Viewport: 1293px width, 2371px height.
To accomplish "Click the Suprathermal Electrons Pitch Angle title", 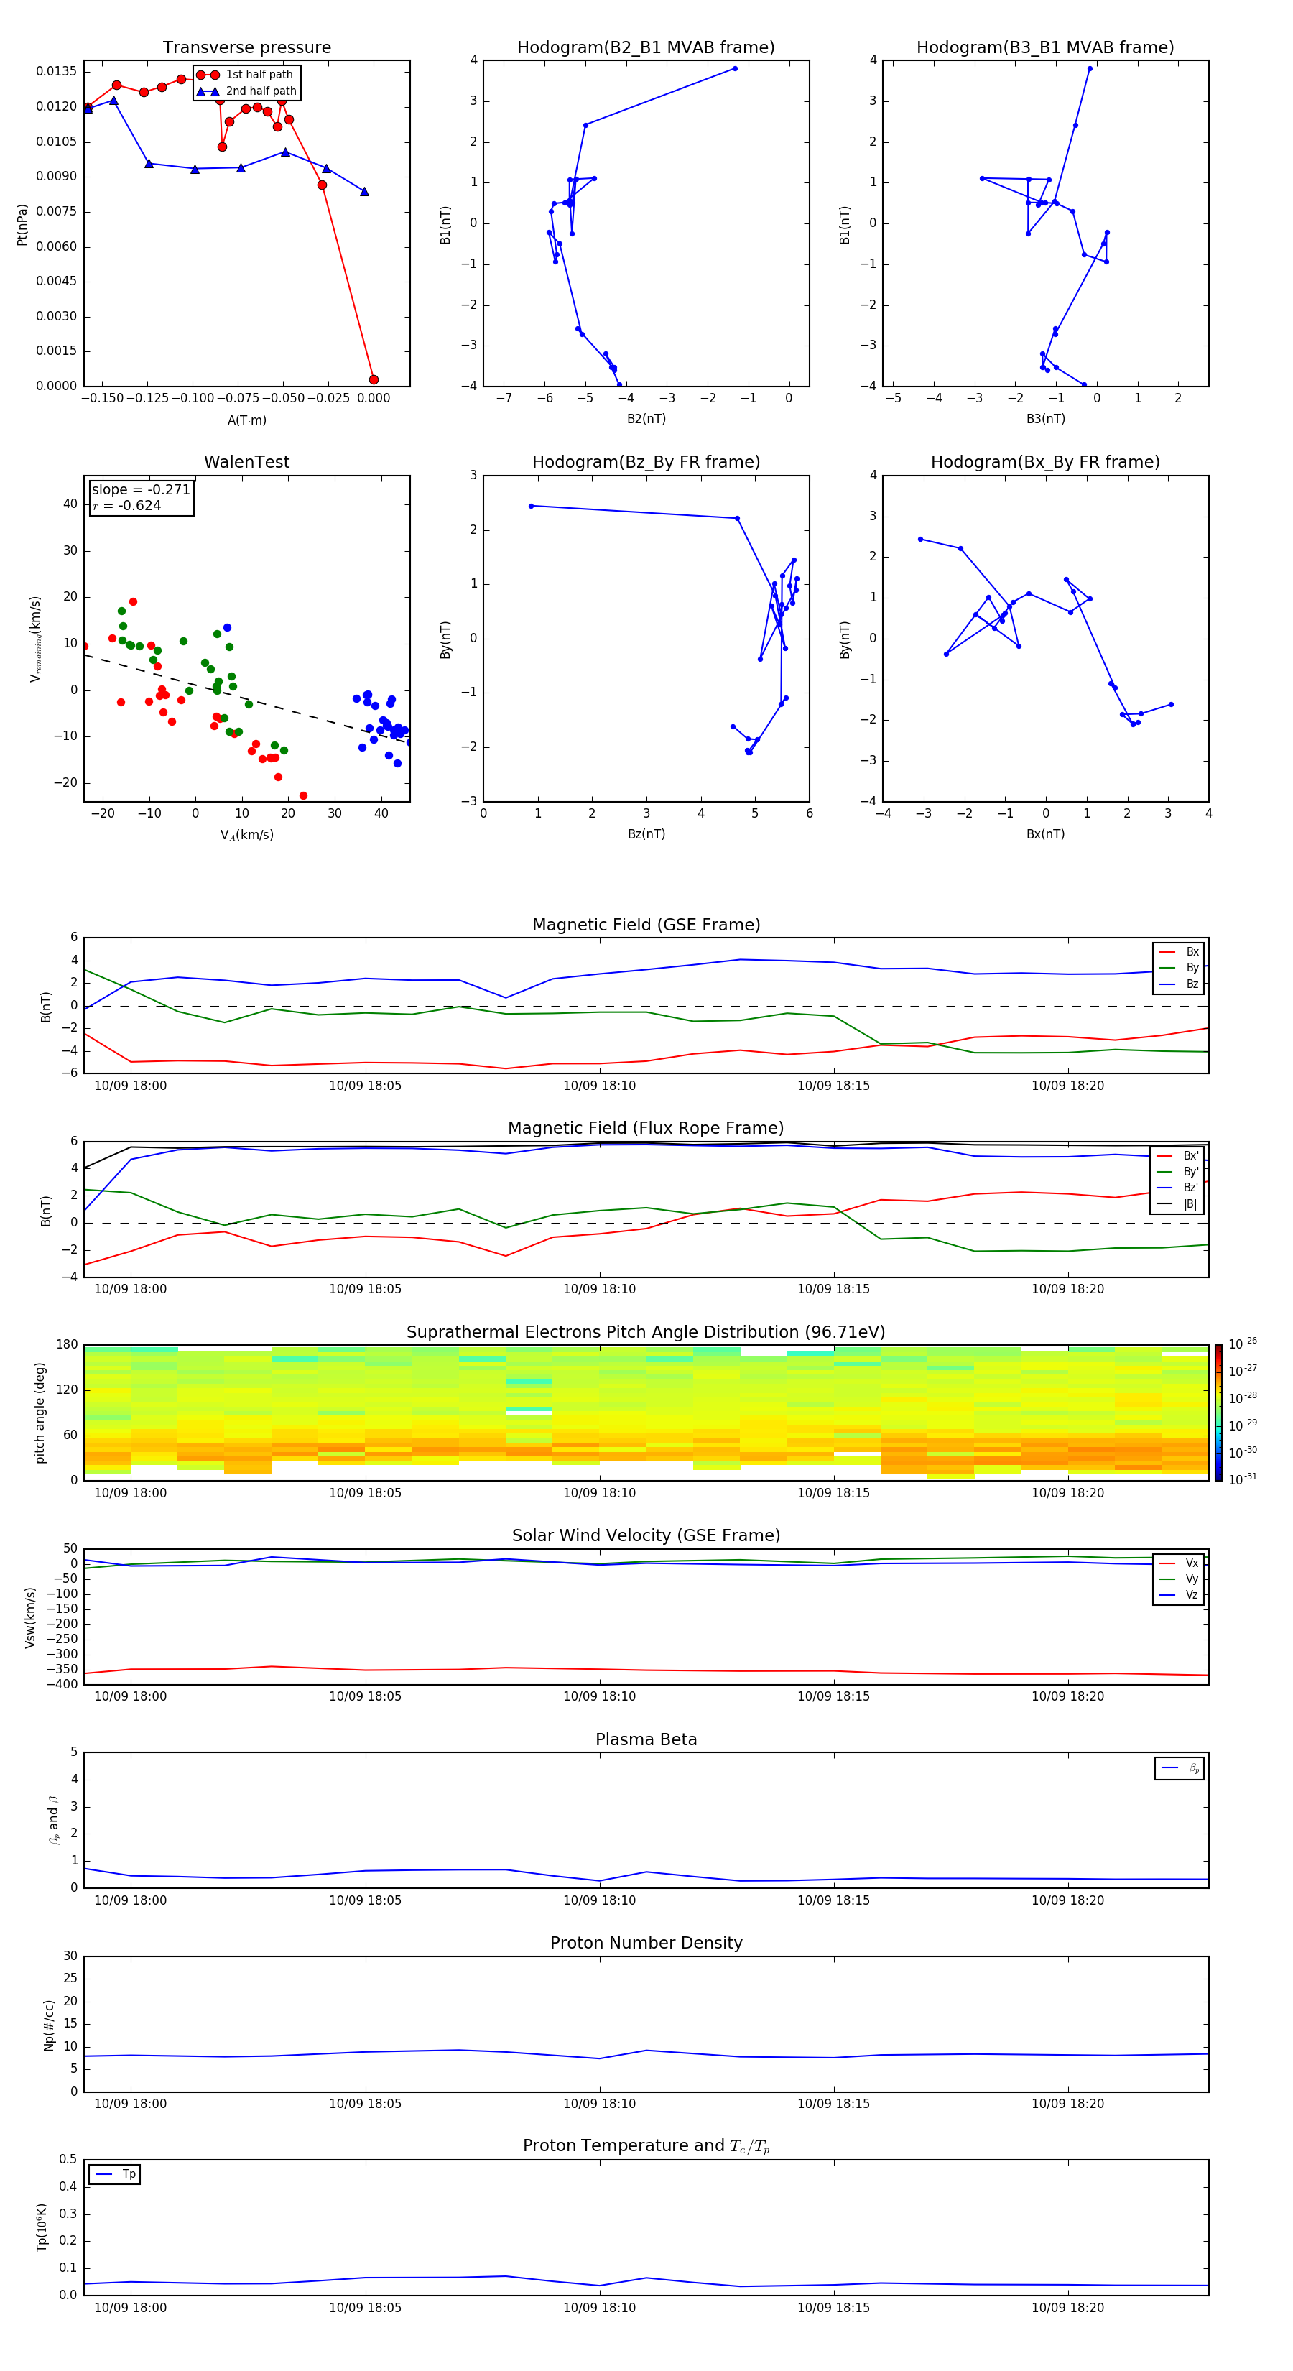I will [646, 1332].
